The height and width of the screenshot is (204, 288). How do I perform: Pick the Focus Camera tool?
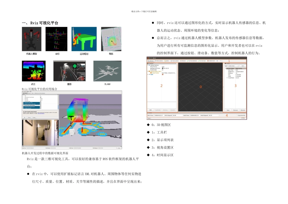(x=175, y=61)
